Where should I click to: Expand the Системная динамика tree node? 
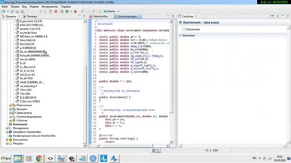10,117
